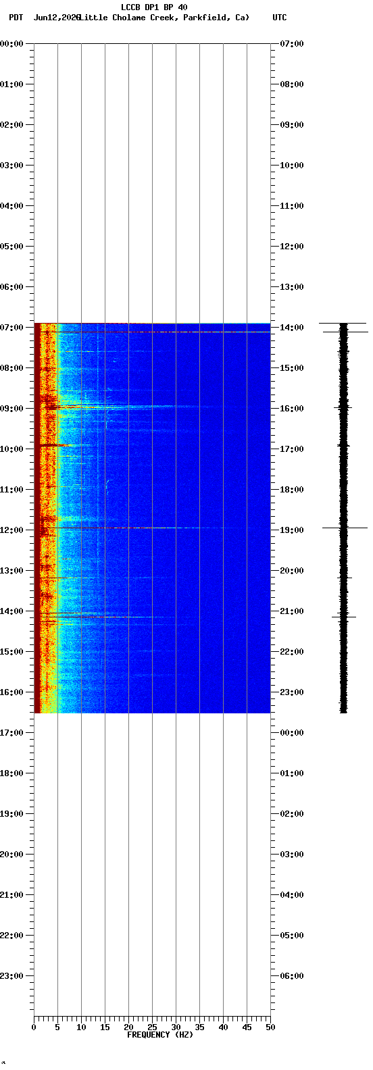373x1070 pixels.
Task: Click the UTC axis label "05:00"
Action: 291,936
